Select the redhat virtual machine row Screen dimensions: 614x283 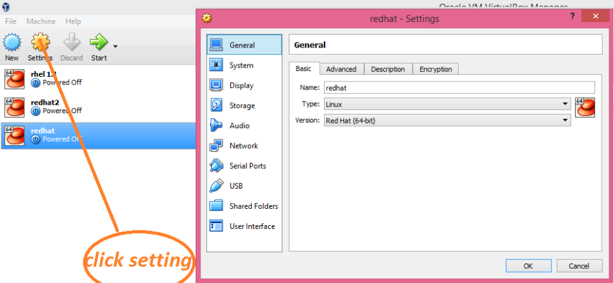coord(98,135)
